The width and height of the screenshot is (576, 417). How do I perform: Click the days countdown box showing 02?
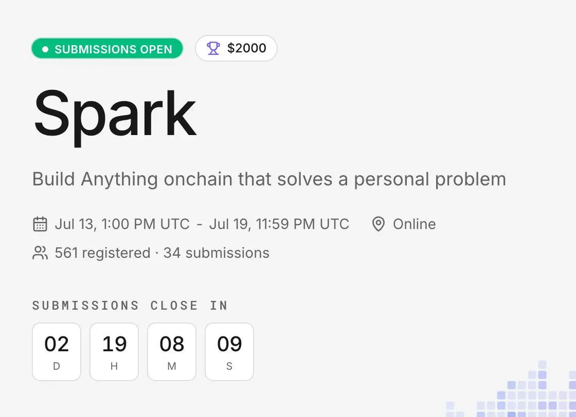click(x=57, y=352)
